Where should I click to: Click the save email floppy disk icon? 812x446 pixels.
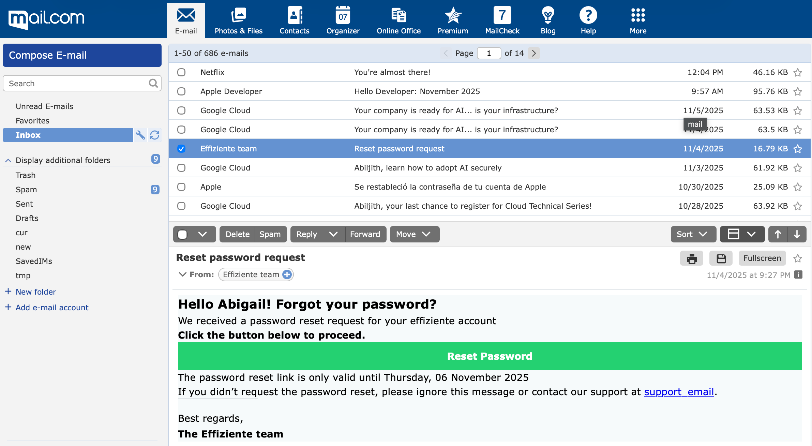721,258
